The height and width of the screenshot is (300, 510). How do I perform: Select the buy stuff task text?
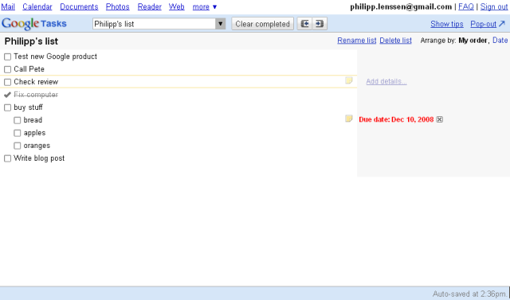tap(28, 107)
